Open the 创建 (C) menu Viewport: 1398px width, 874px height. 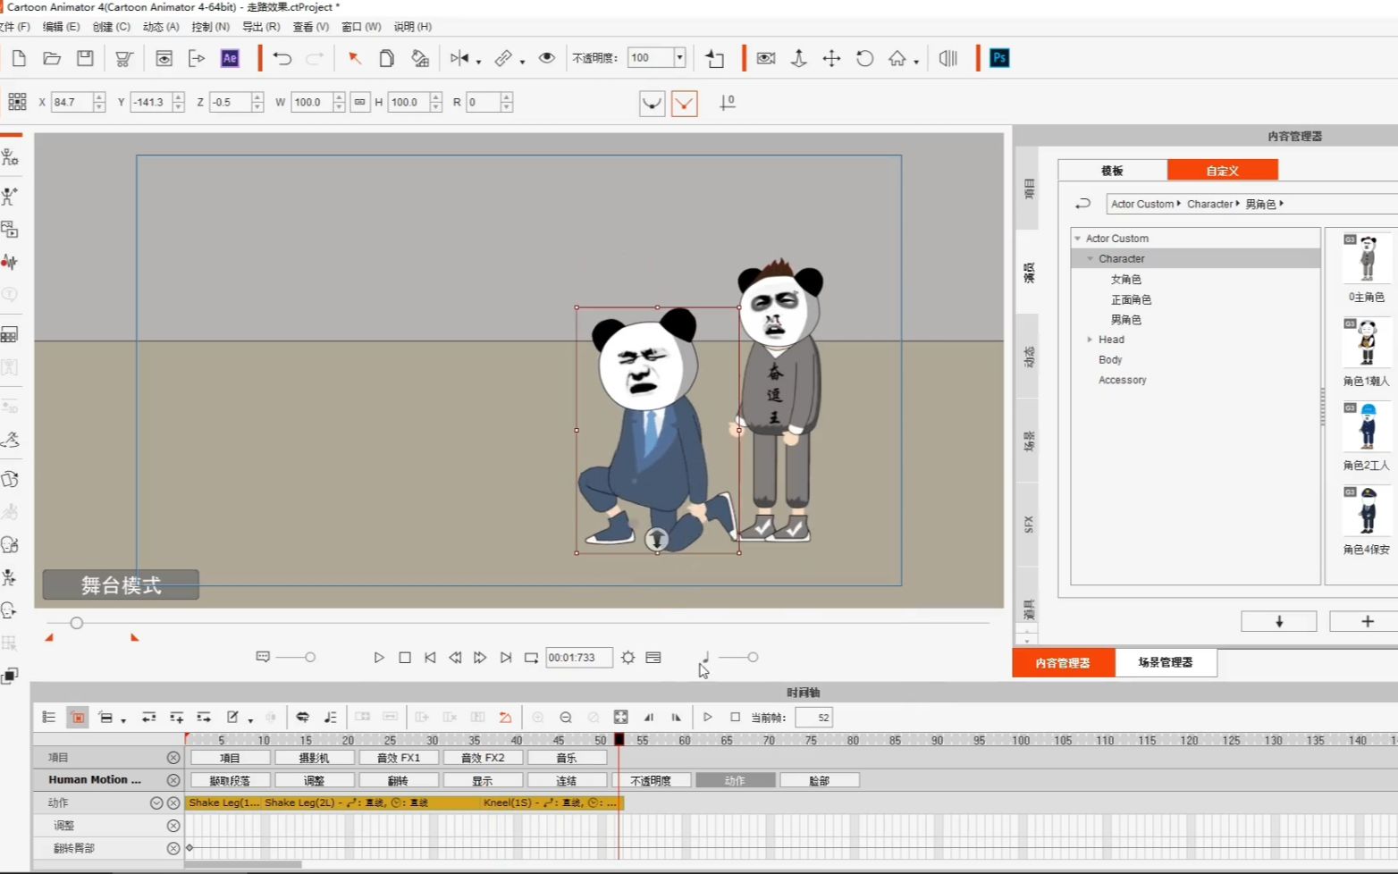[111, 27]
